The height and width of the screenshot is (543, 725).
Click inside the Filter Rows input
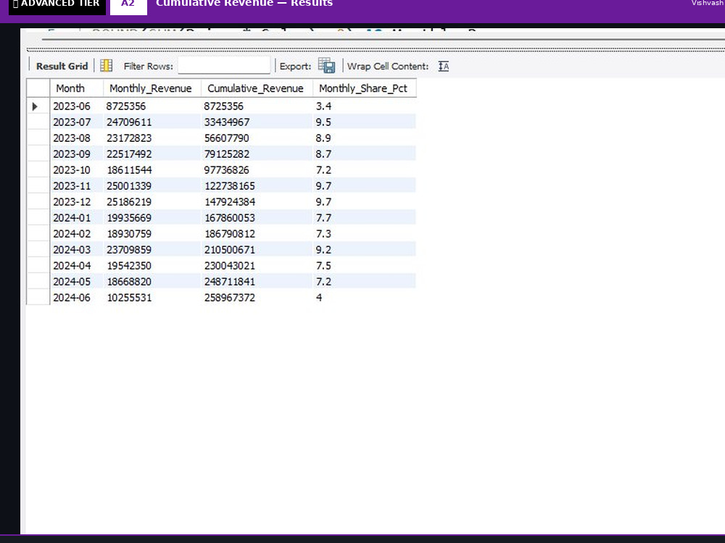(x=224, y=66)
